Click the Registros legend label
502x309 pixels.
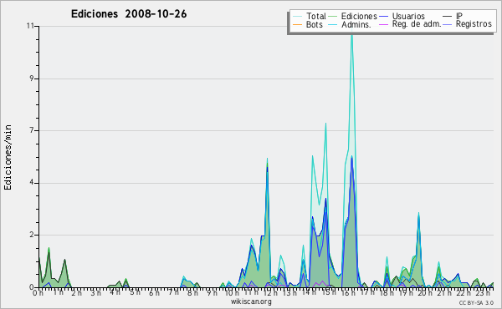point(474,24)
